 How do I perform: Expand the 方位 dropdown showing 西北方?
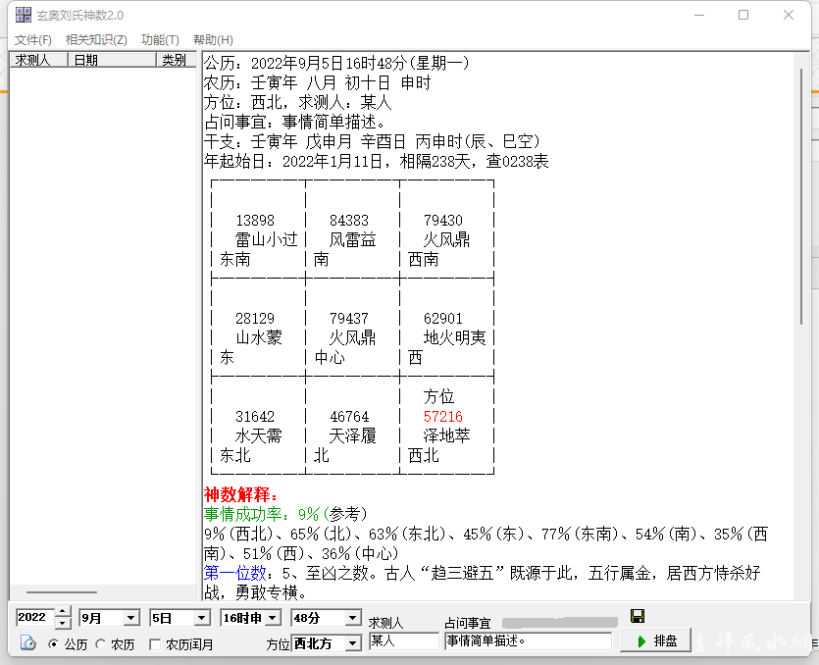pos(353,643)
